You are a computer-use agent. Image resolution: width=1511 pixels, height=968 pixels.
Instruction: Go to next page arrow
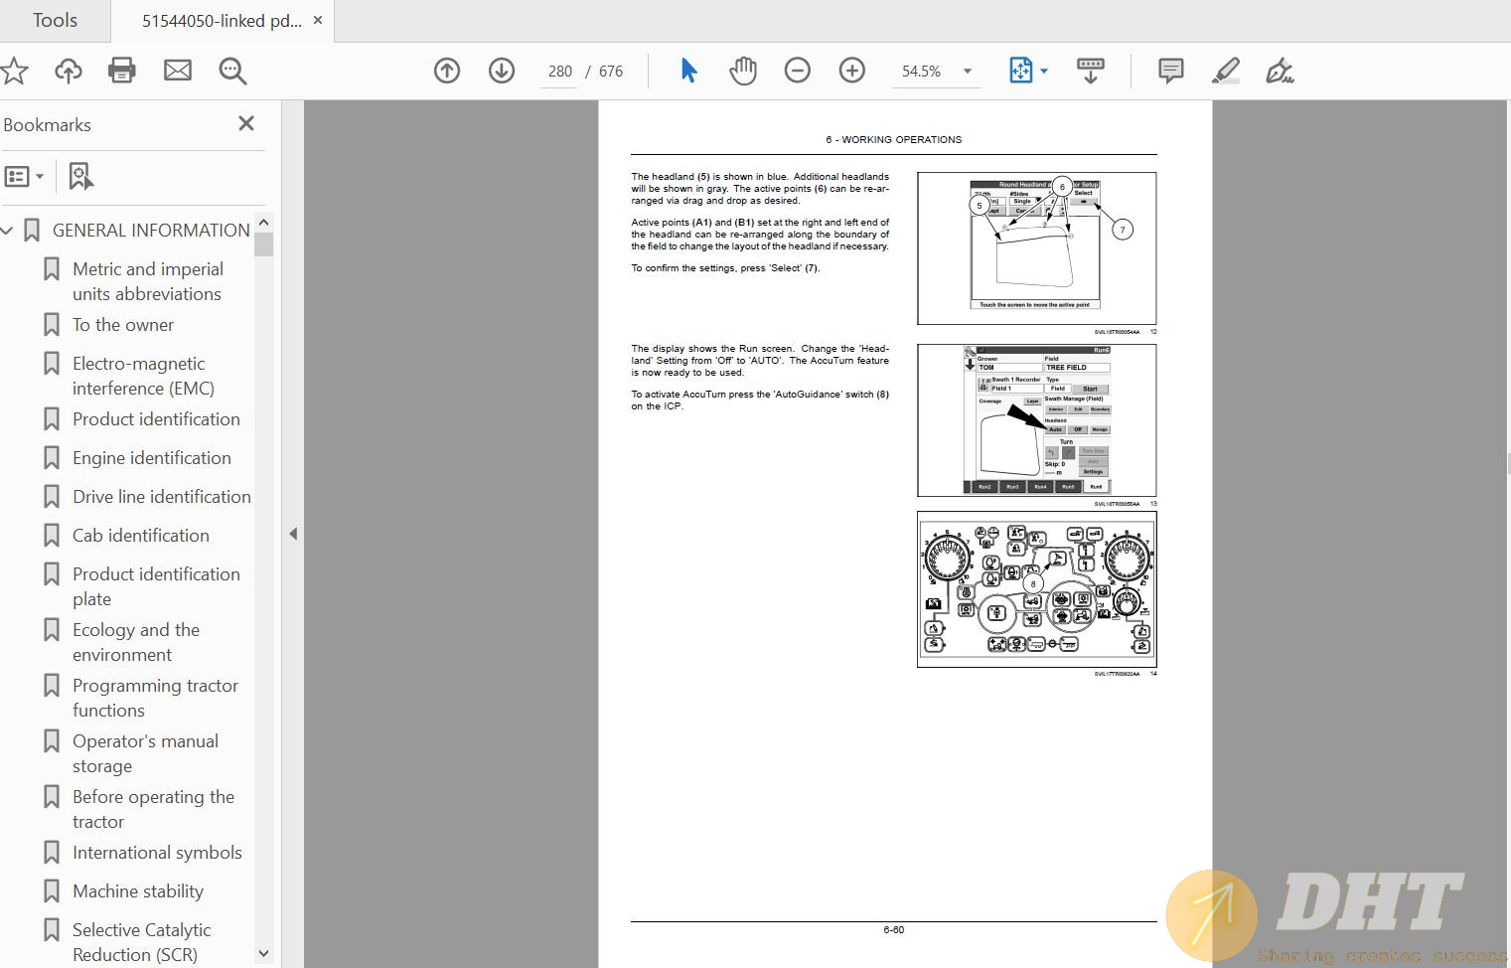point(502,71)
